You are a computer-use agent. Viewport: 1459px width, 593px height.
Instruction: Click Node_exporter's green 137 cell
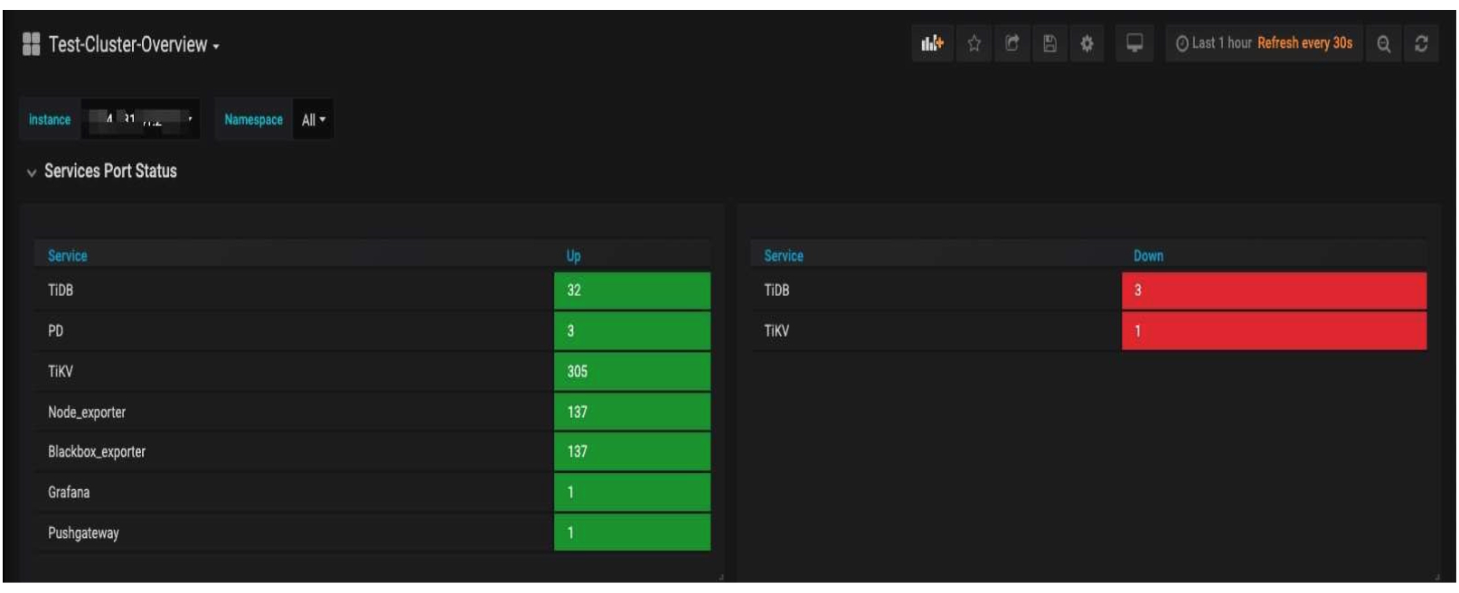tap(632, 412)
